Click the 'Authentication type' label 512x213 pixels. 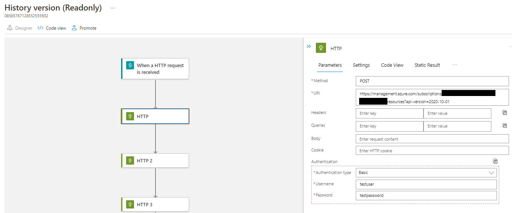pyautogui.click(x=333, y=173)
